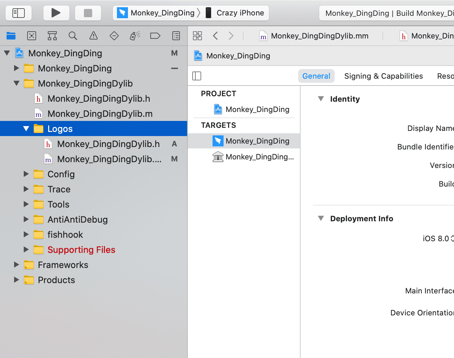Viewport: 454px width, 358px height.
Task: Select Monkey_DingDingDylib.h inside Logos
Action: click(94, 144)
